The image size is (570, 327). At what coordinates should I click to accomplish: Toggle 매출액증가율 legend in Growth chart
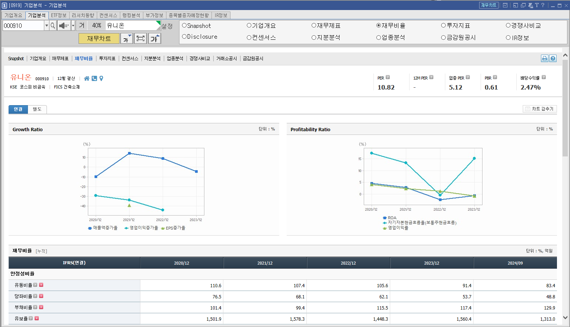[103, 228]
